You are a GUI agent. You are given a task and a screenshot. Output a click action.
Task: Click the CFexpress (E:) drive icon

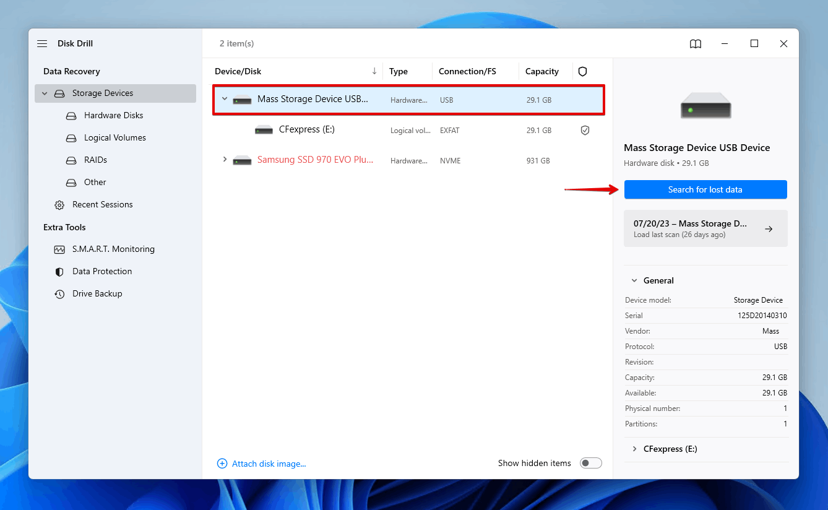click(264, 130)
